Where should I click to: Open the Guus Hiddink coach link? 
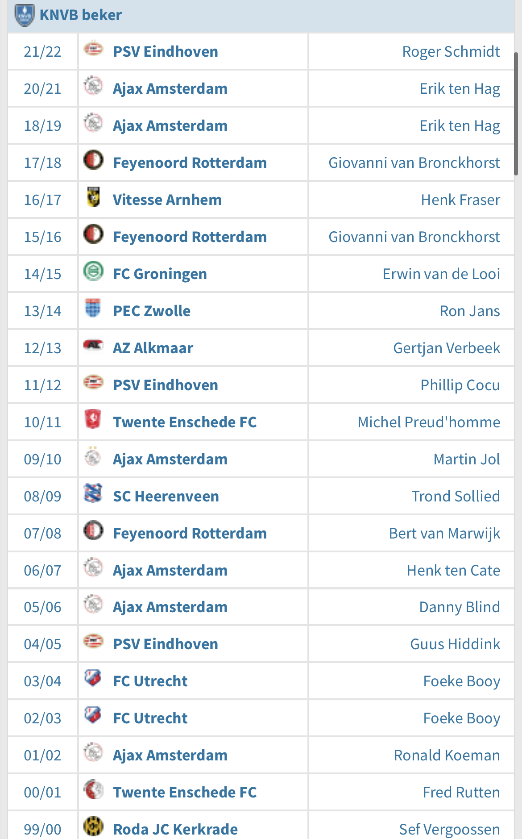[x=455, y=644]
